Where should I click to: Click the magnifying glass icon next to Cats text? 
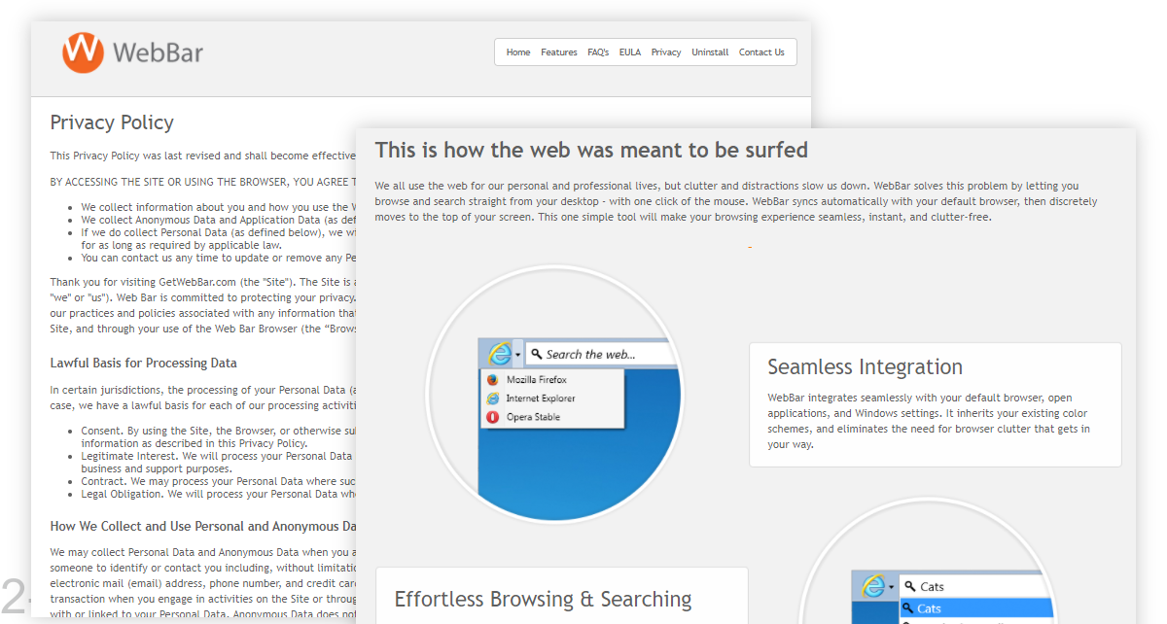(908, 585)
